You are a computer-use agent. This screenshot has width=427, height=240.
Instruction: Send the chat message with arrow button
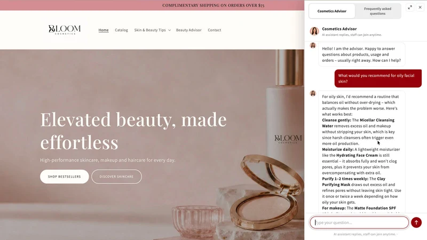pos(416,222)
